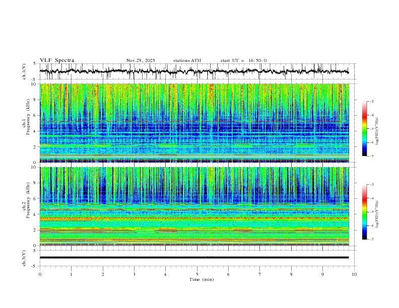This screenshot has height=308, width=399.
Task: Click the upper colorbar "log(PSD)(V²/Hz)" label
Action: 377,131
